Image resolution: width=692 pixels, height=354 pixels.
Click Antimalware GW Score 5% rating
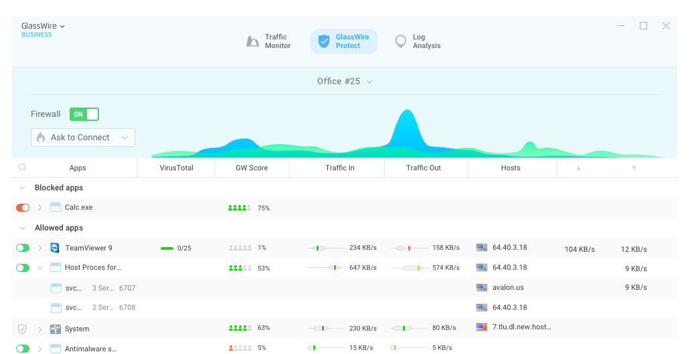(x=248, y=348)
